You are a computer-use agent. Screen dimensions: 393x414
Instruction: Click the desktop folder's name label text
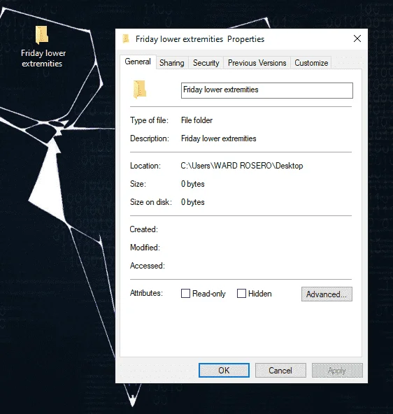click(43, 58)
